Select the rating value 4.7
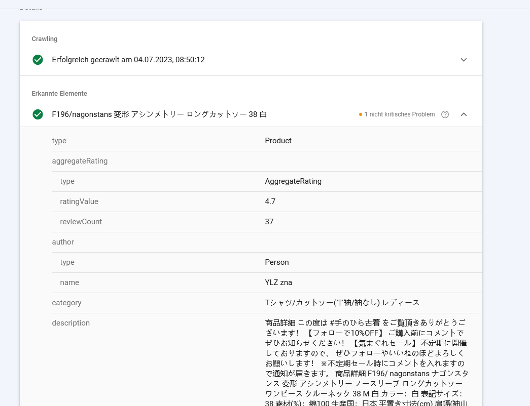The image size is (530, 406). tap(270, 201)
